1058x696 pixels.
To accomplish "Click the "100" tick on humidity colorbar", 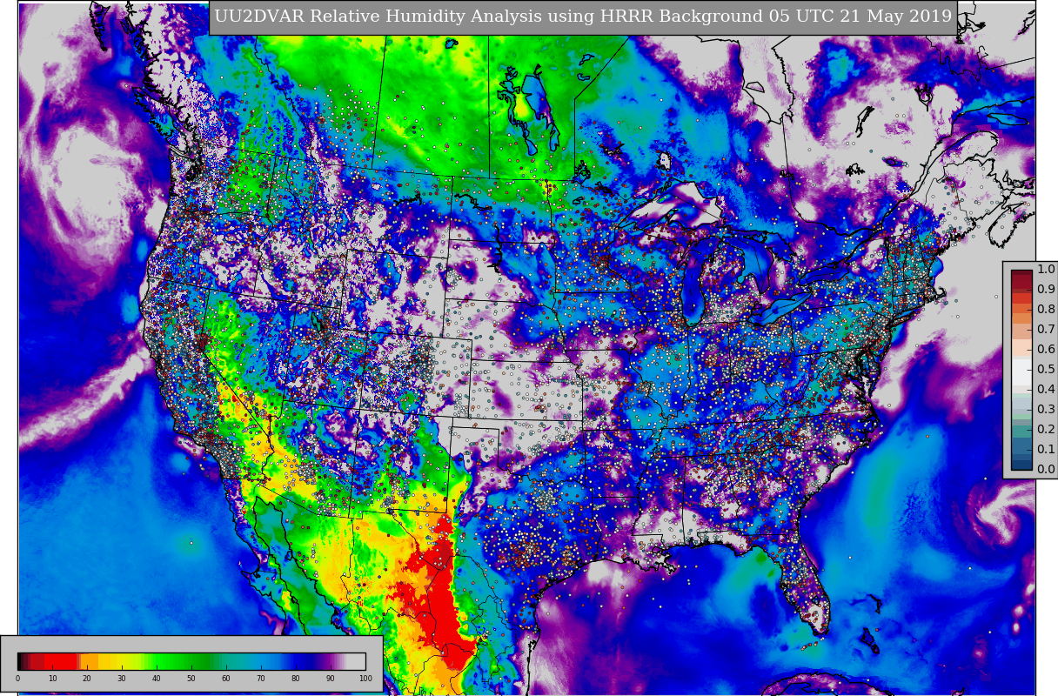I will tap(365, 679).
